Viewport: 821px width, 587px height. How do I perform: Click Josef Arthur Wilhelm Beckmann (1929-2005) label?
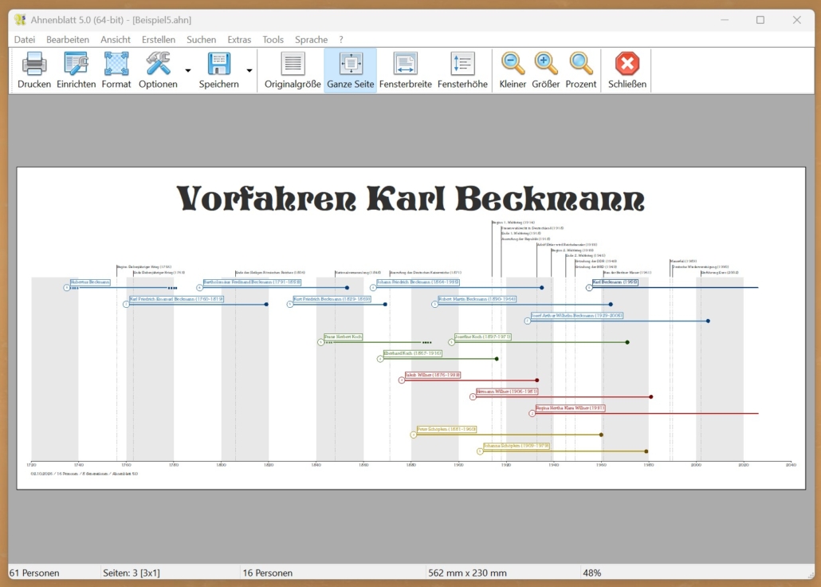pos(577,316)
